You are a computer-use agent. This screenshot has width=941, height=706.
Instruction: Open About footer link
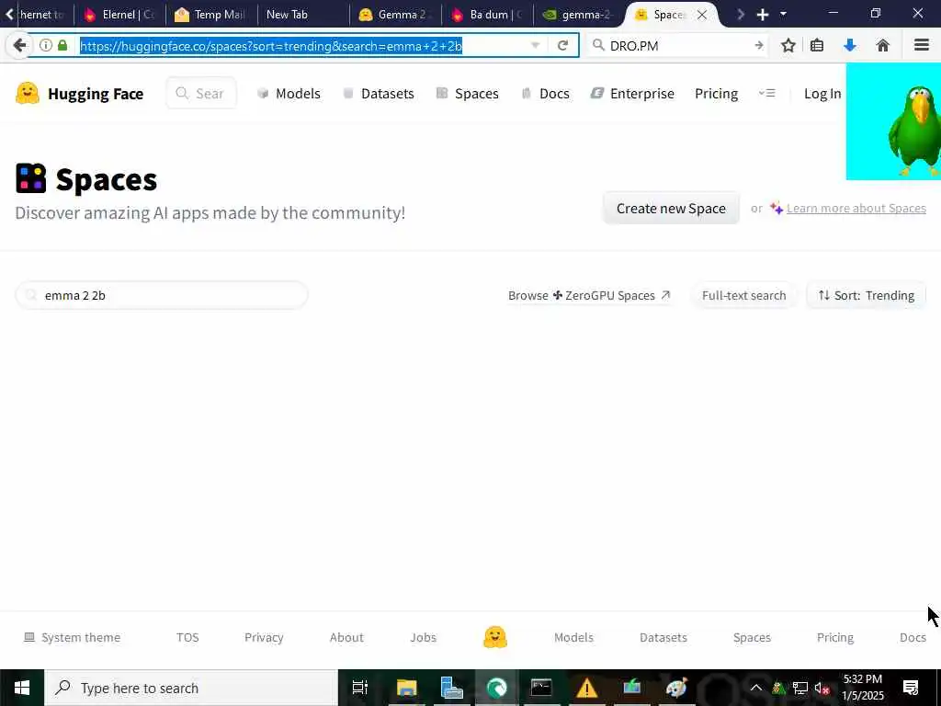click(x=346, y=638)
